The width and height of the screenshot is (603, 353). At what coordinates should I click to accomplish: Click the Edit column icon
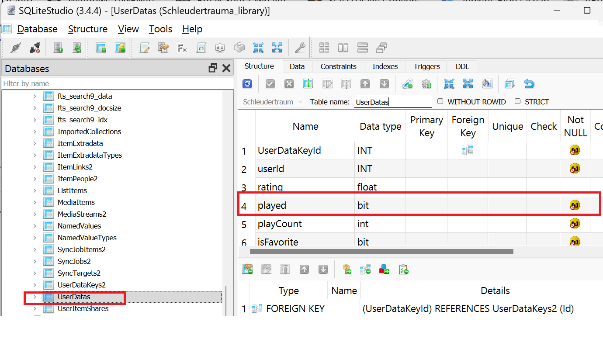(x=327, y=84)
